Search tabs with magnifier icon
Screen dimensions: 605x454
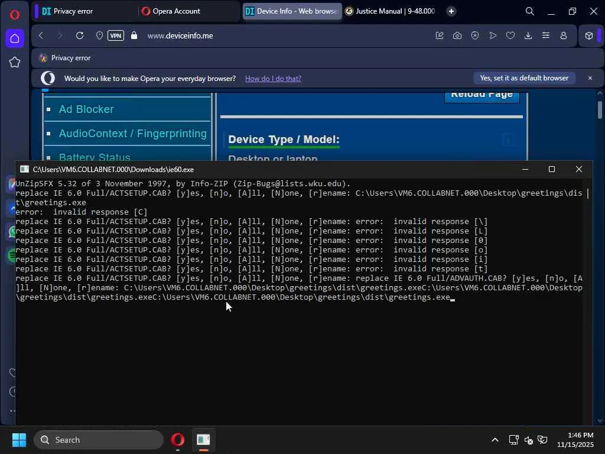[x=530, y=11]
